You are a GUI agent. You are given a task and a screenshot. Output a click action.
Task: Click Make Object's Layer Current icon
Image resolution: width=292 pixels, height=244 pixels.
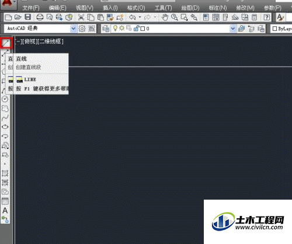point(242,29)
